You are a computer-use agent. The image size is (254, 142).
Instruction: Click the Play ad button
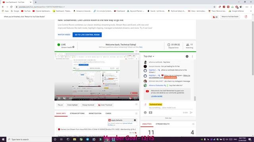(x=60, y=105)
